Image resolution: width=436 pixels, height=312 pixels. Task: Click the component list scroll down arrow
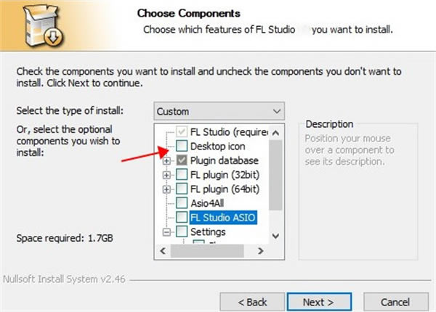[275, 236]
